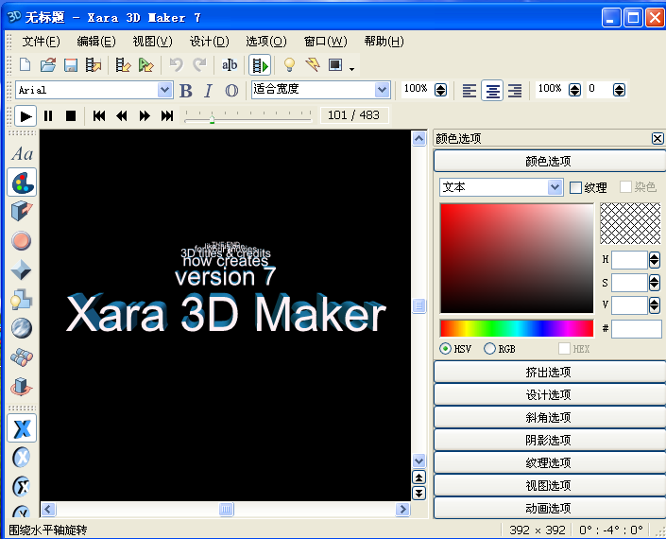
Task: Click the export animation filmstrip icon
Action: (94, 65)
